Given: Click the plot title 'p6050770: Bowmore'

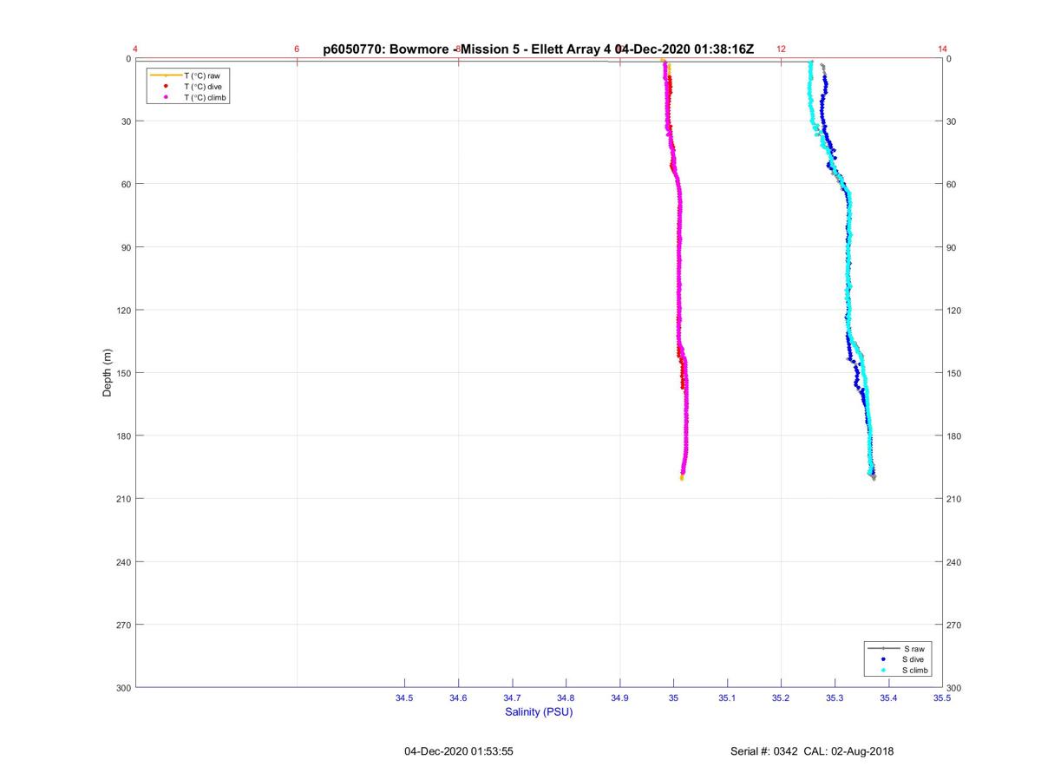Looking at the screenshot, I should tap(388, 49).
